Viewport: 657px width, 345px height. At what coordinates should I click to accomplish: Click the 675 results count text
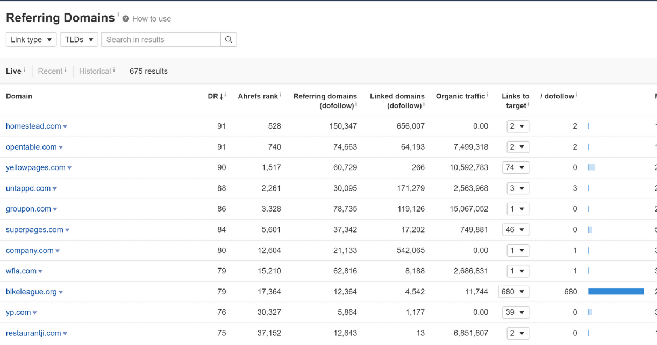pos(148,71)
